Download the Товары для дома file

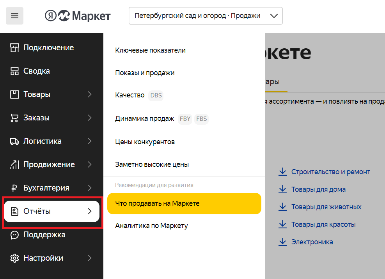(x=318, y=190)
